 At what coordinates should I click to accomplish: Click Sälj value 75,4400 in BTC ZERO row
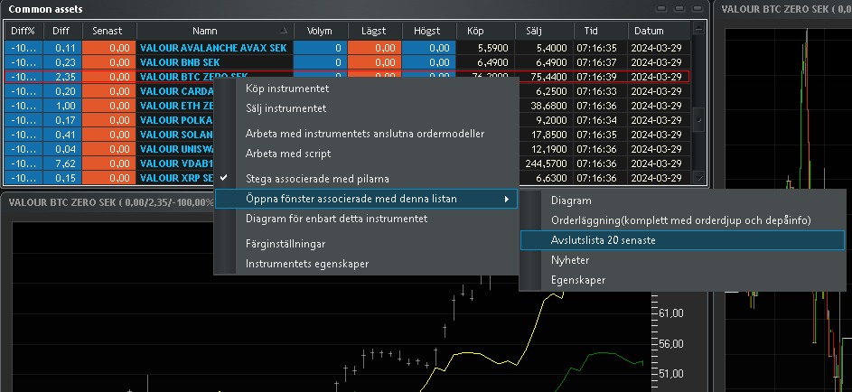pos(548,77)
